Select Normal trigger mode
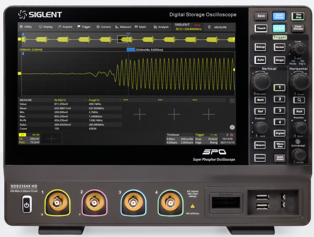The height and width of the screenshot is (237, 314). (x=280, y=47)
